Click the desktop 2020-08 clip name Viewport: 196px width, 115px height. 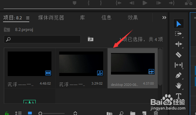pos(125,85)
